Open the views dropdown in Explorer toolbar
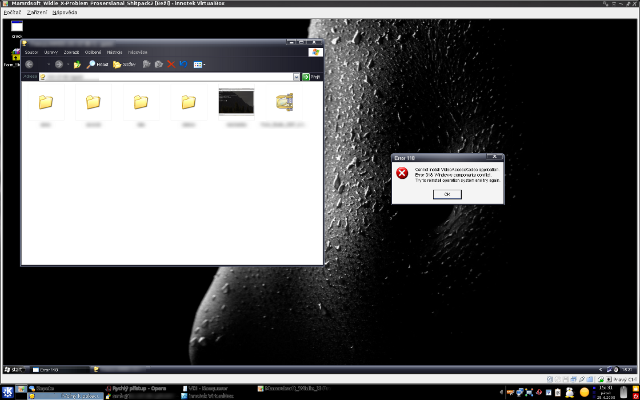Viewport: 640px width, 400px height. pos(199,65)
